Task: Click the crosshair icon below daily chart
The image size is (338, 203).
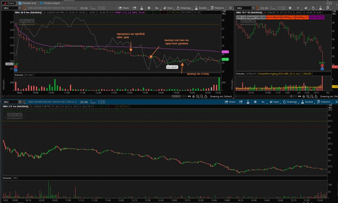Action: pyautogui.click(x=303, y=96)
